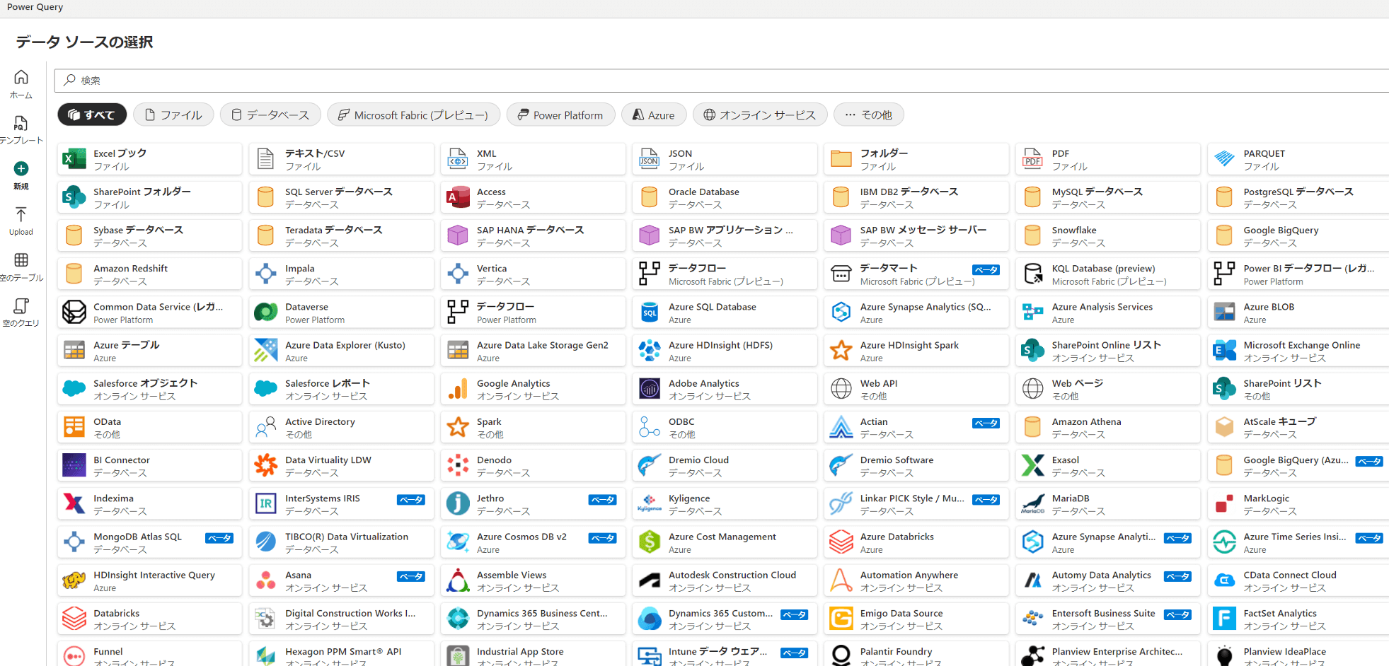Choose the MariaDB connector icon

pyautogui.click(x=1033, y=503)
